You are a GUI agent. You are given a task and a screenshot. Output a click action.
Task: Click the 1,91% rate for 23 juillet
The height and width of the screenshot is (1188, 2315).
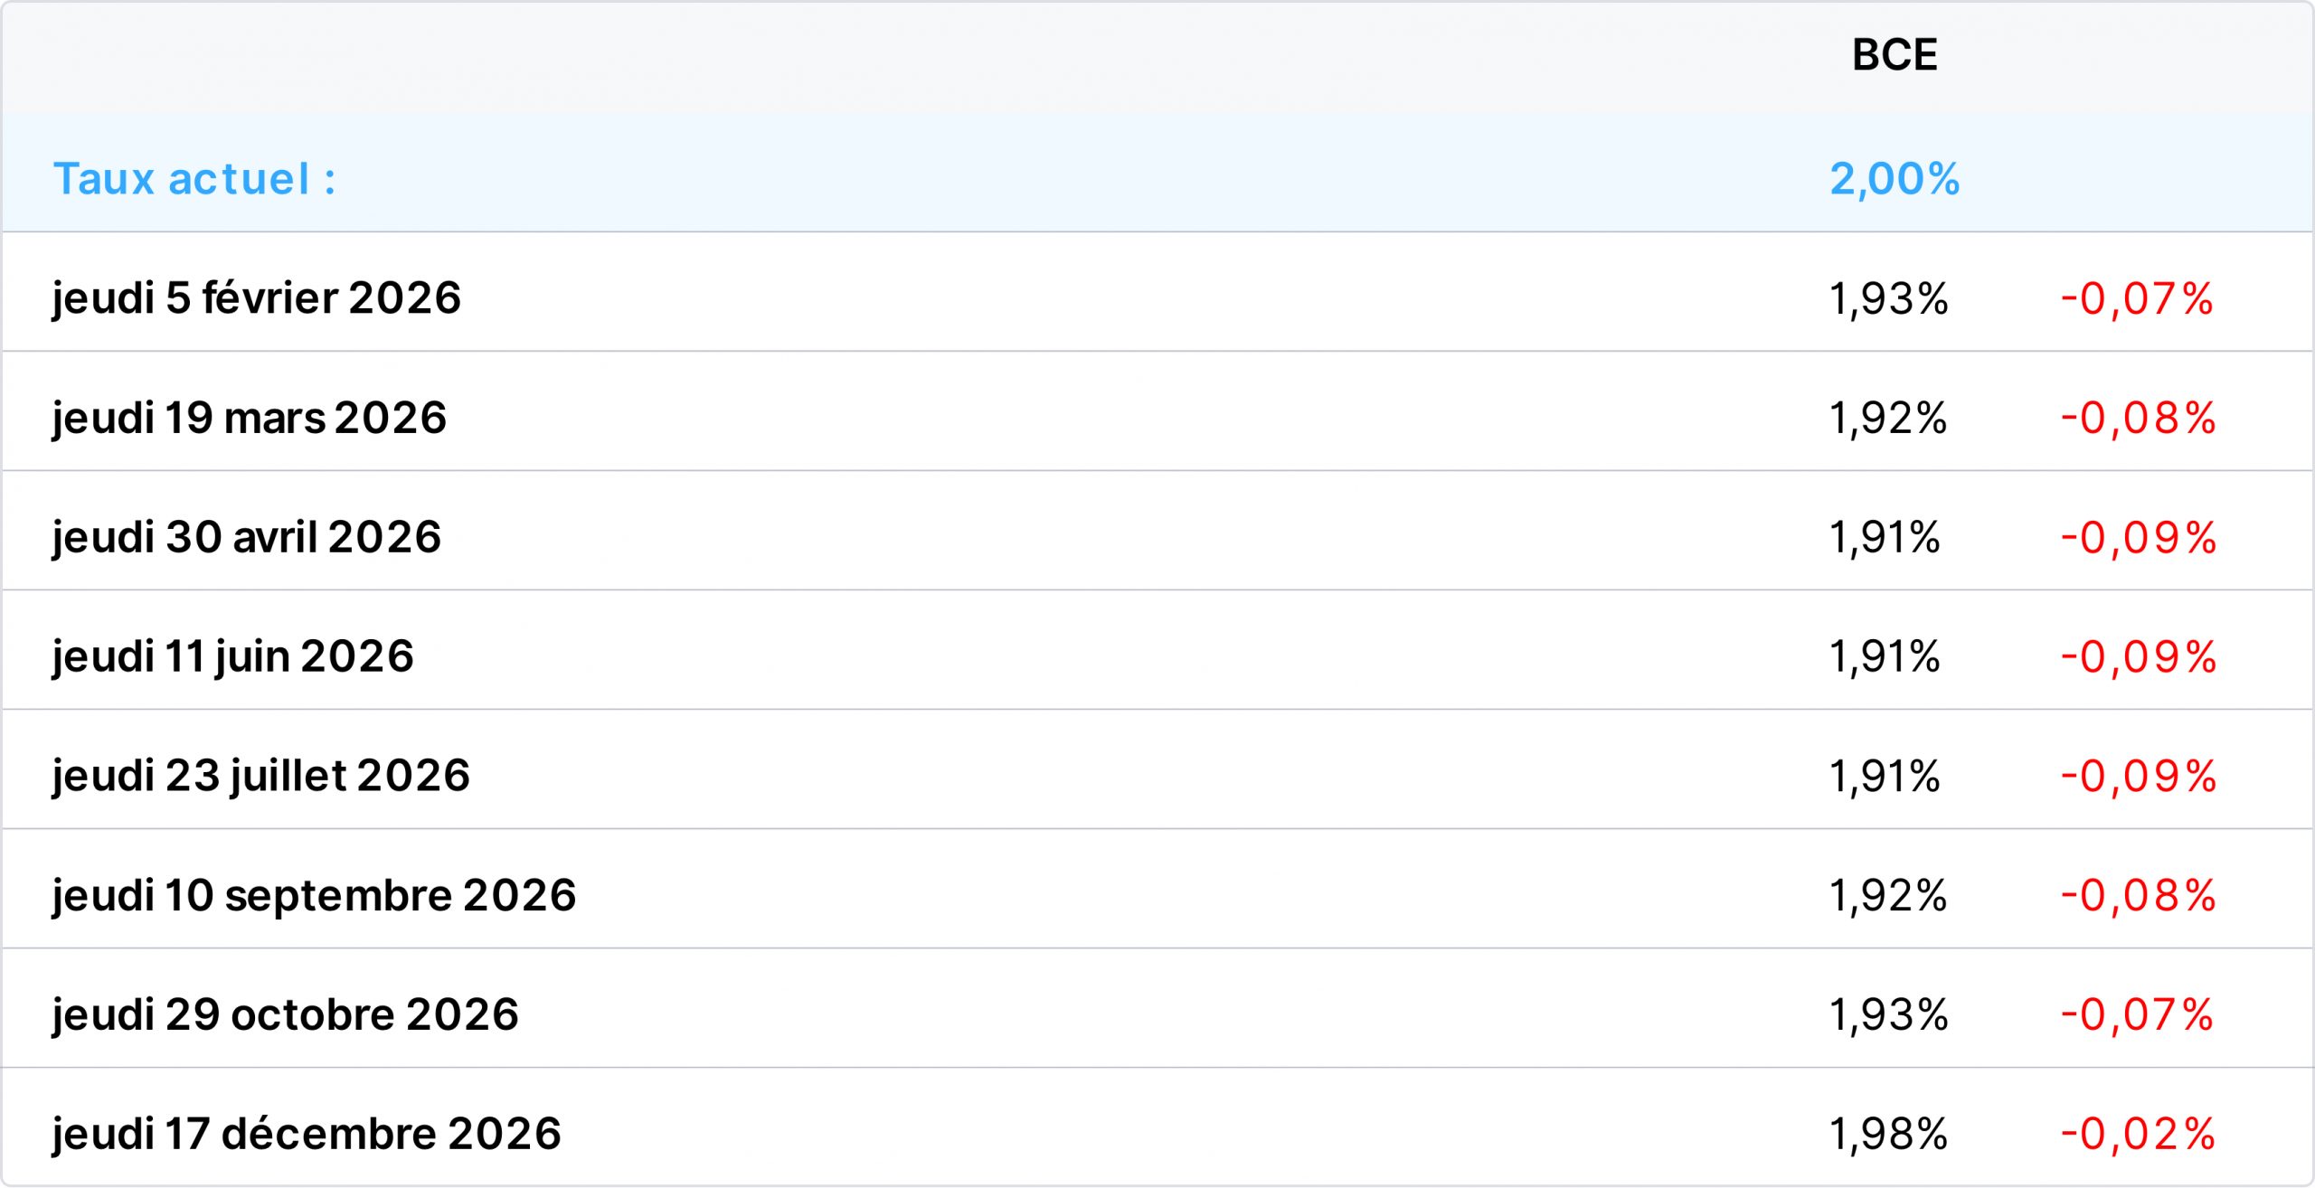(x=1885, y=776)
